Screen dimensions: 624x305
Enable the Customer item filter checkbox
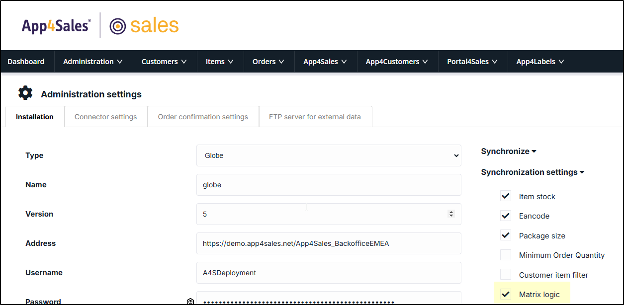tap(506, 275)
